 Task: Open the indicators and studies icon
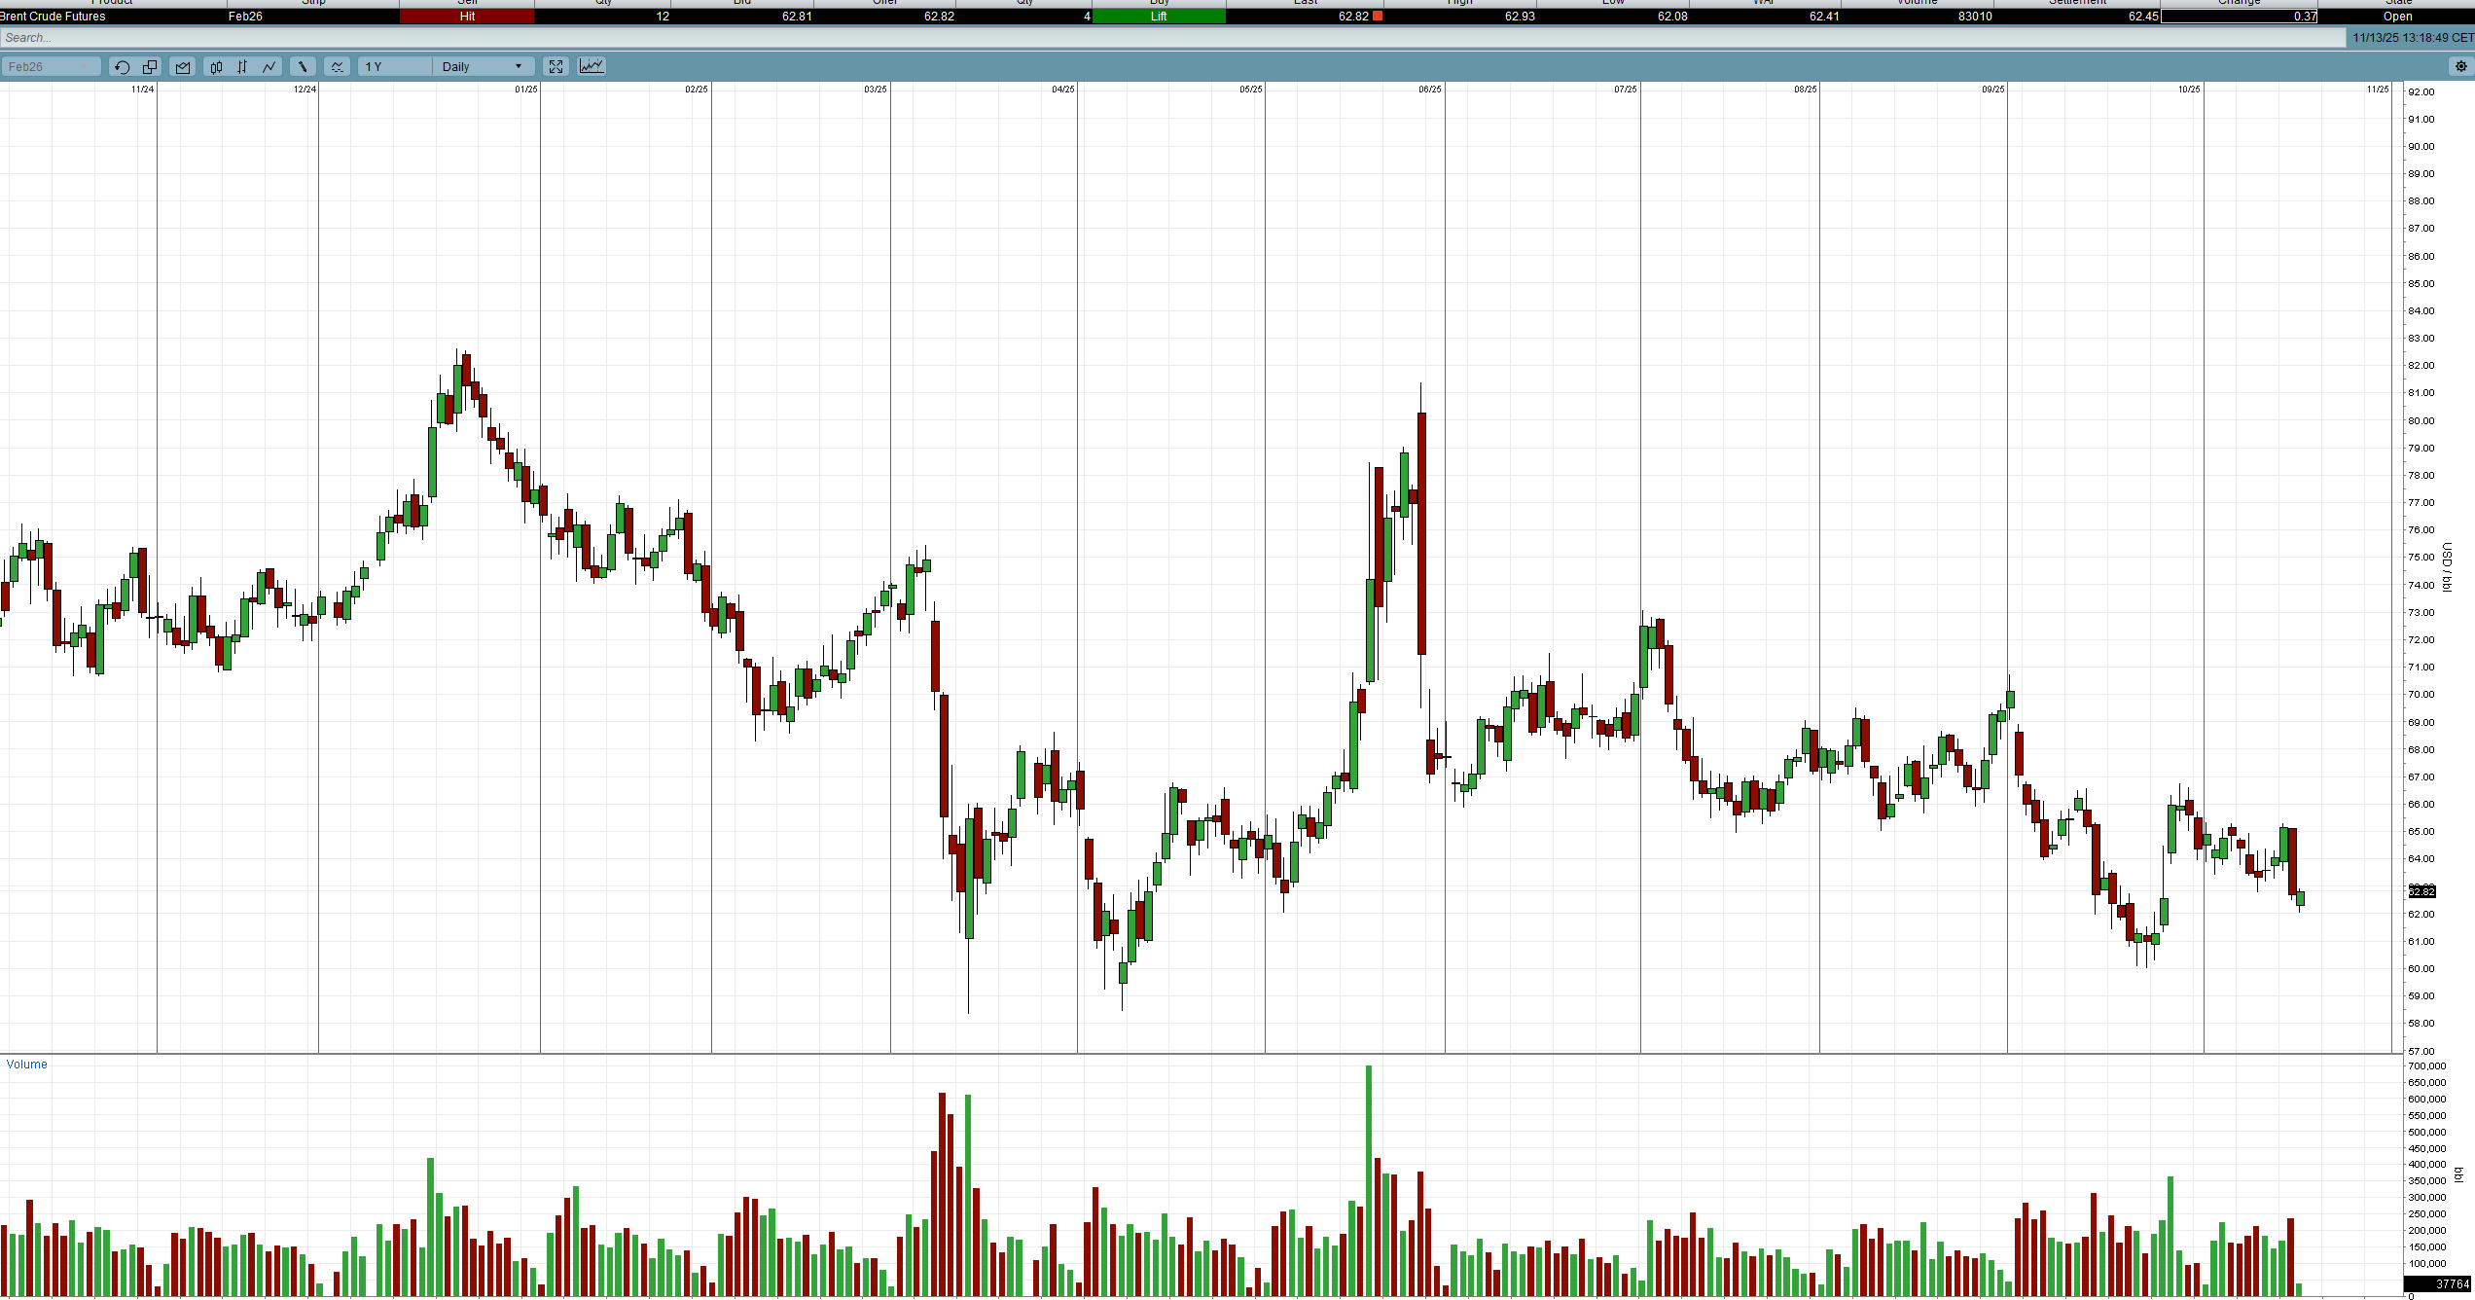tap(337, 67)
